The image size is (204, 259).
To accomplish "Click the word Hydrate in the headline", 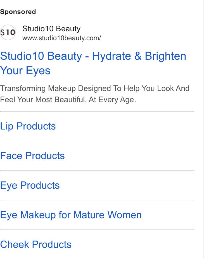I will 112,56.
